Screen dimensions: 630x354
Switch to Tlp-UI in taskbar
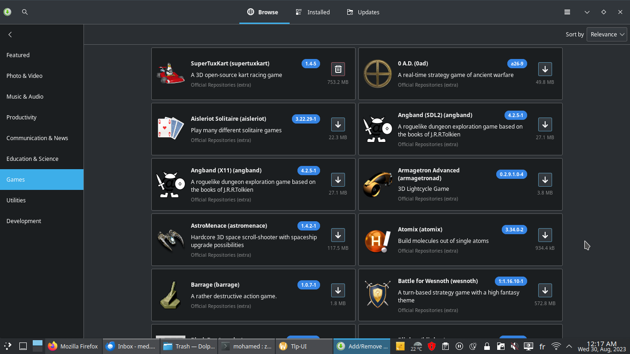(x=304, y=346)
